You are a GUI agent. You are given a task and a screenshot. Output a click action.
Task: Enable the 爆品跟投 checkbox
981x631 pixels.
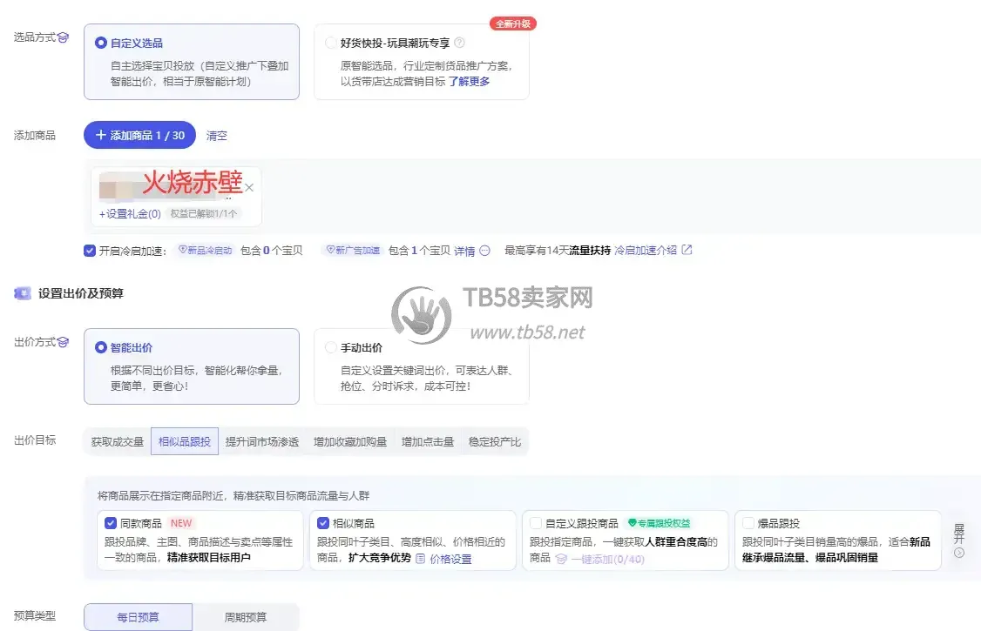pyautogui.click(x=748, y=523)
